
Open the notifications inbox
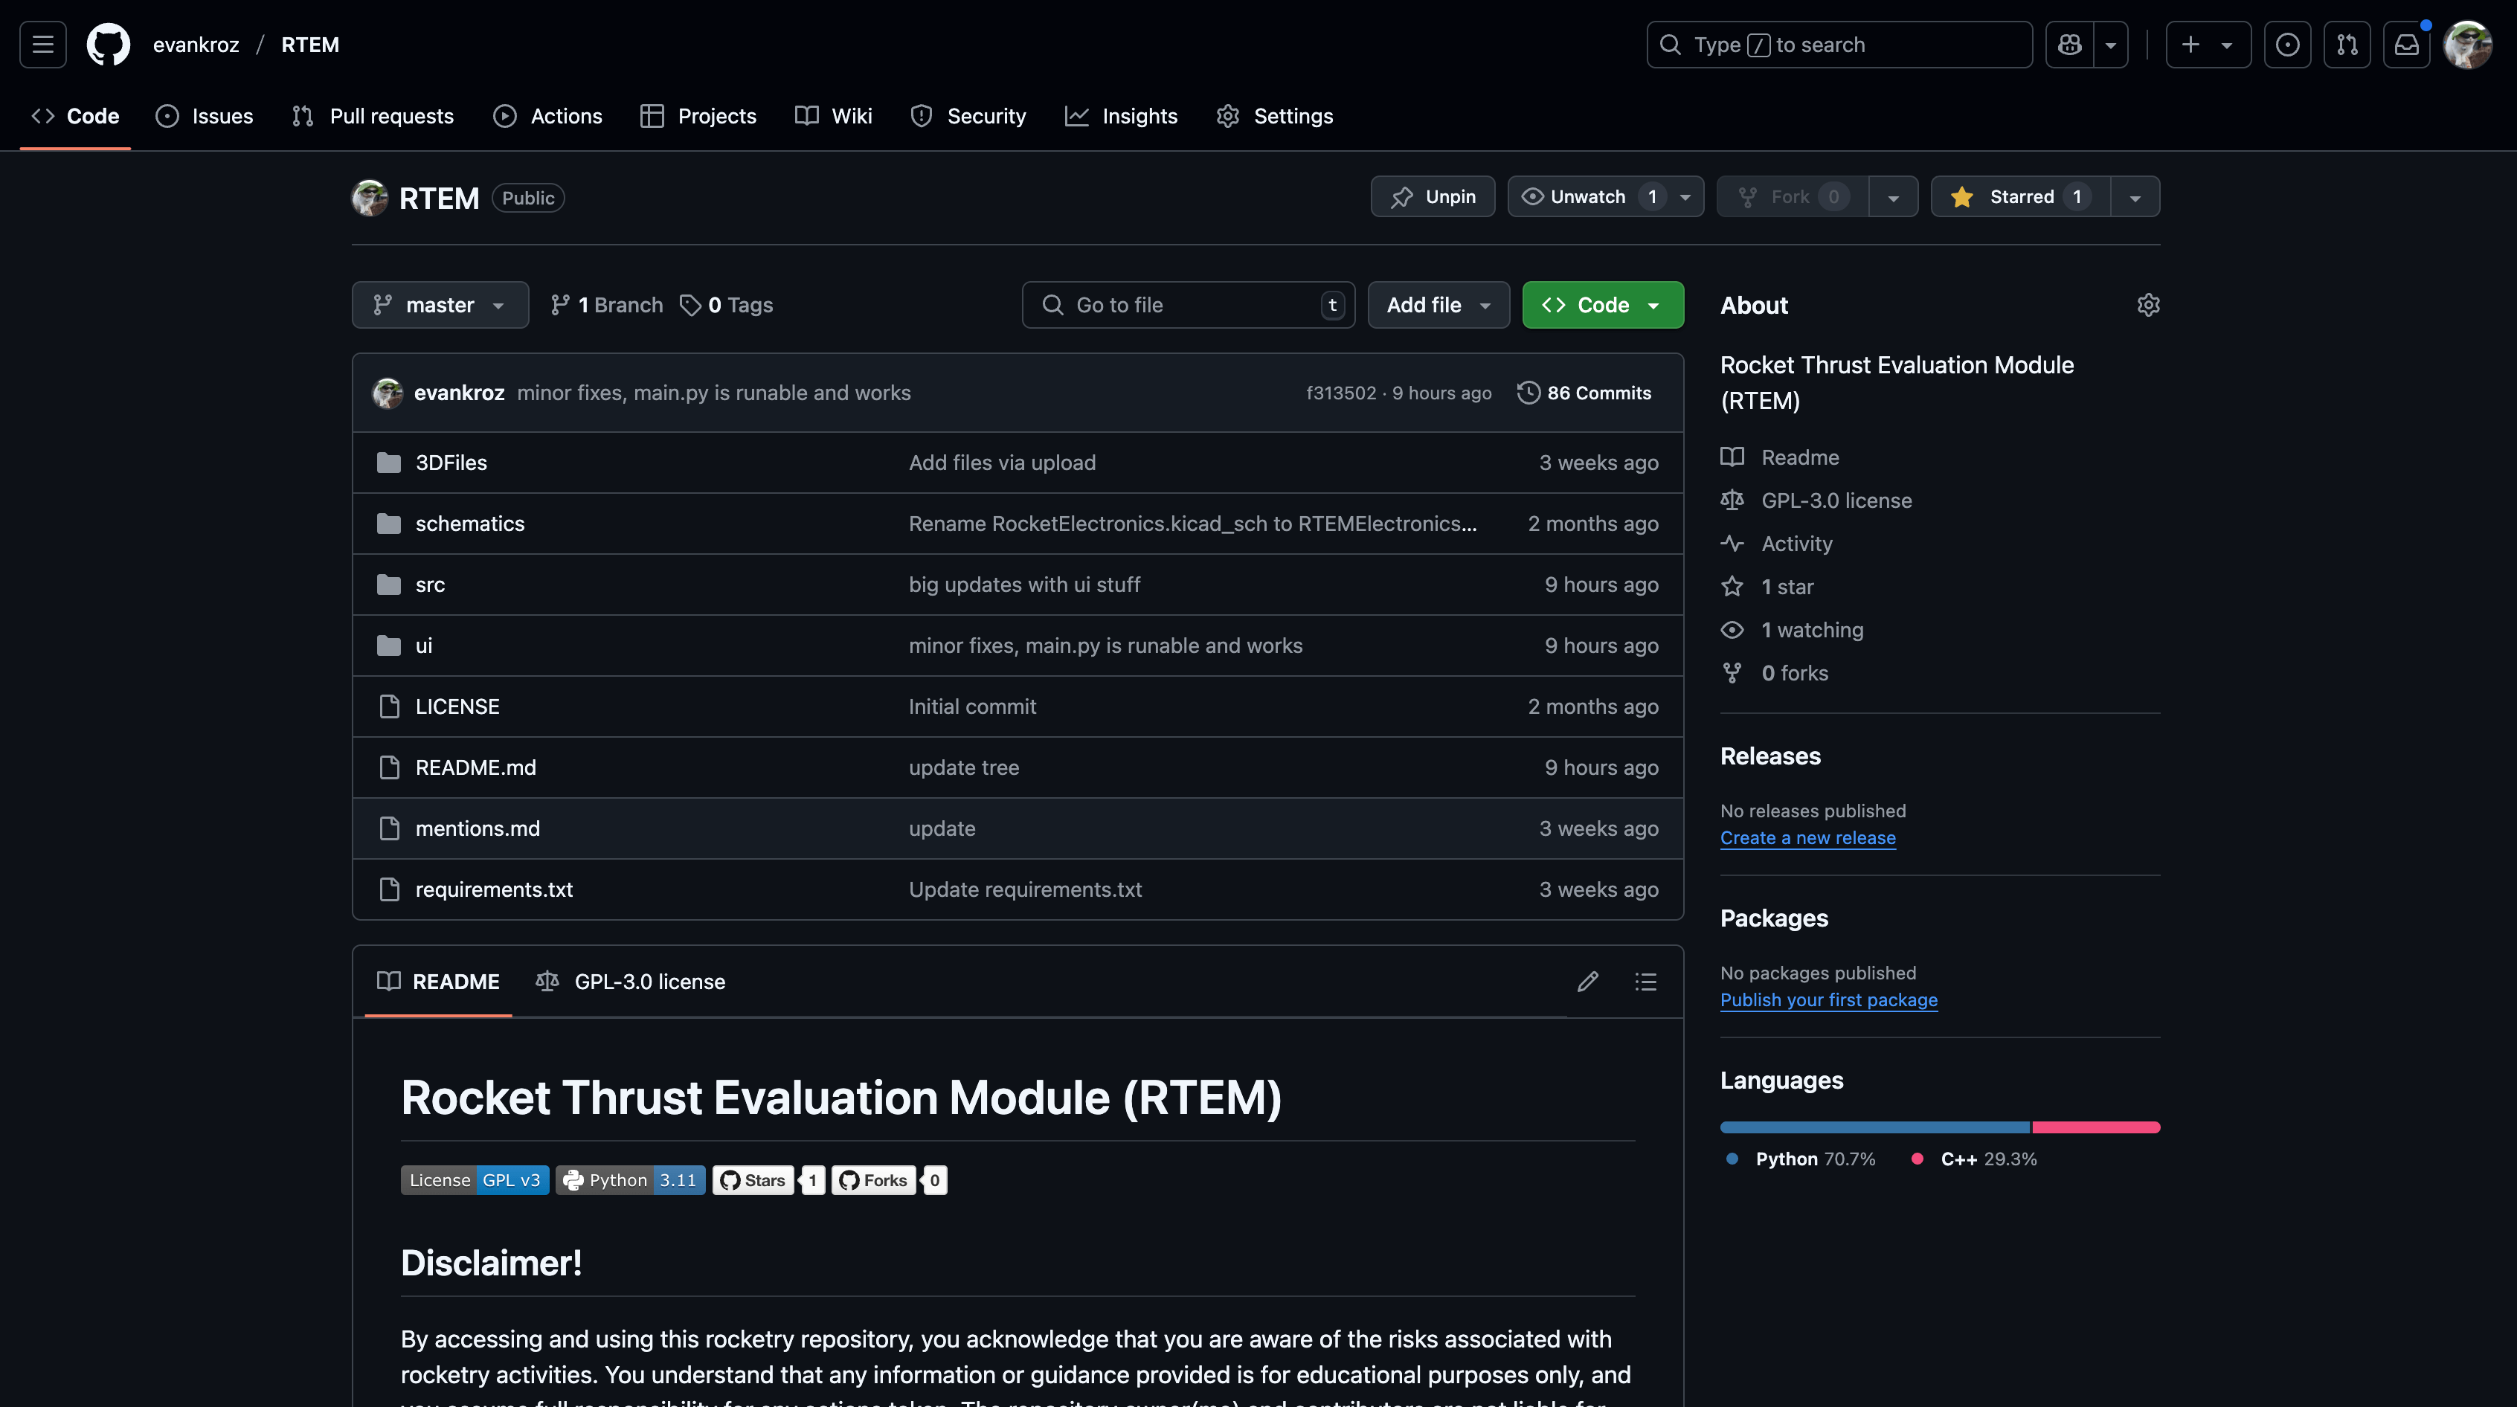[x=2407, y=44]
